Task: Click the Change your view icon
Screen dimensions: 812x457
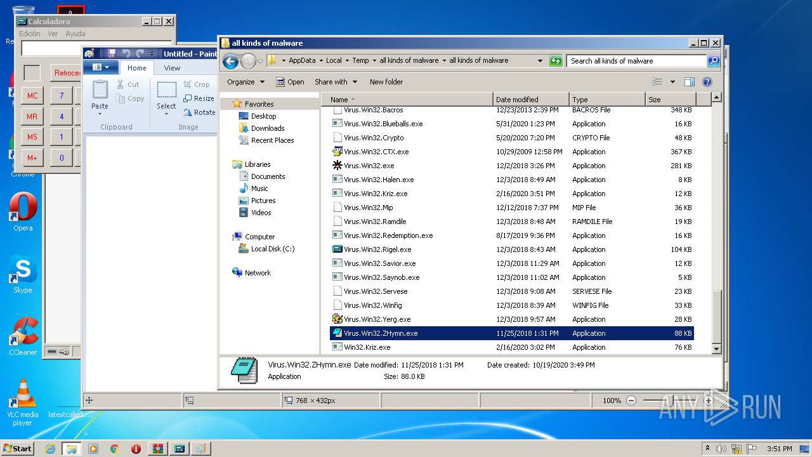Action: 657,82
